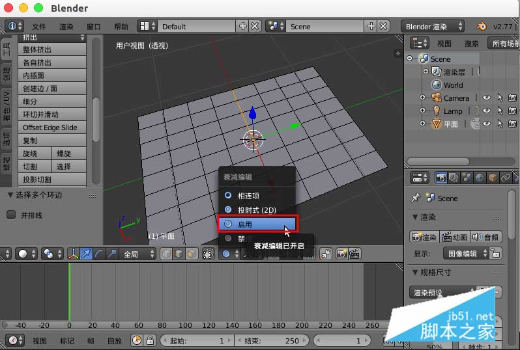Toggle Camera selectability cursor icon
Viewport: 520px width, 350px height.
(x=500, y=98)
